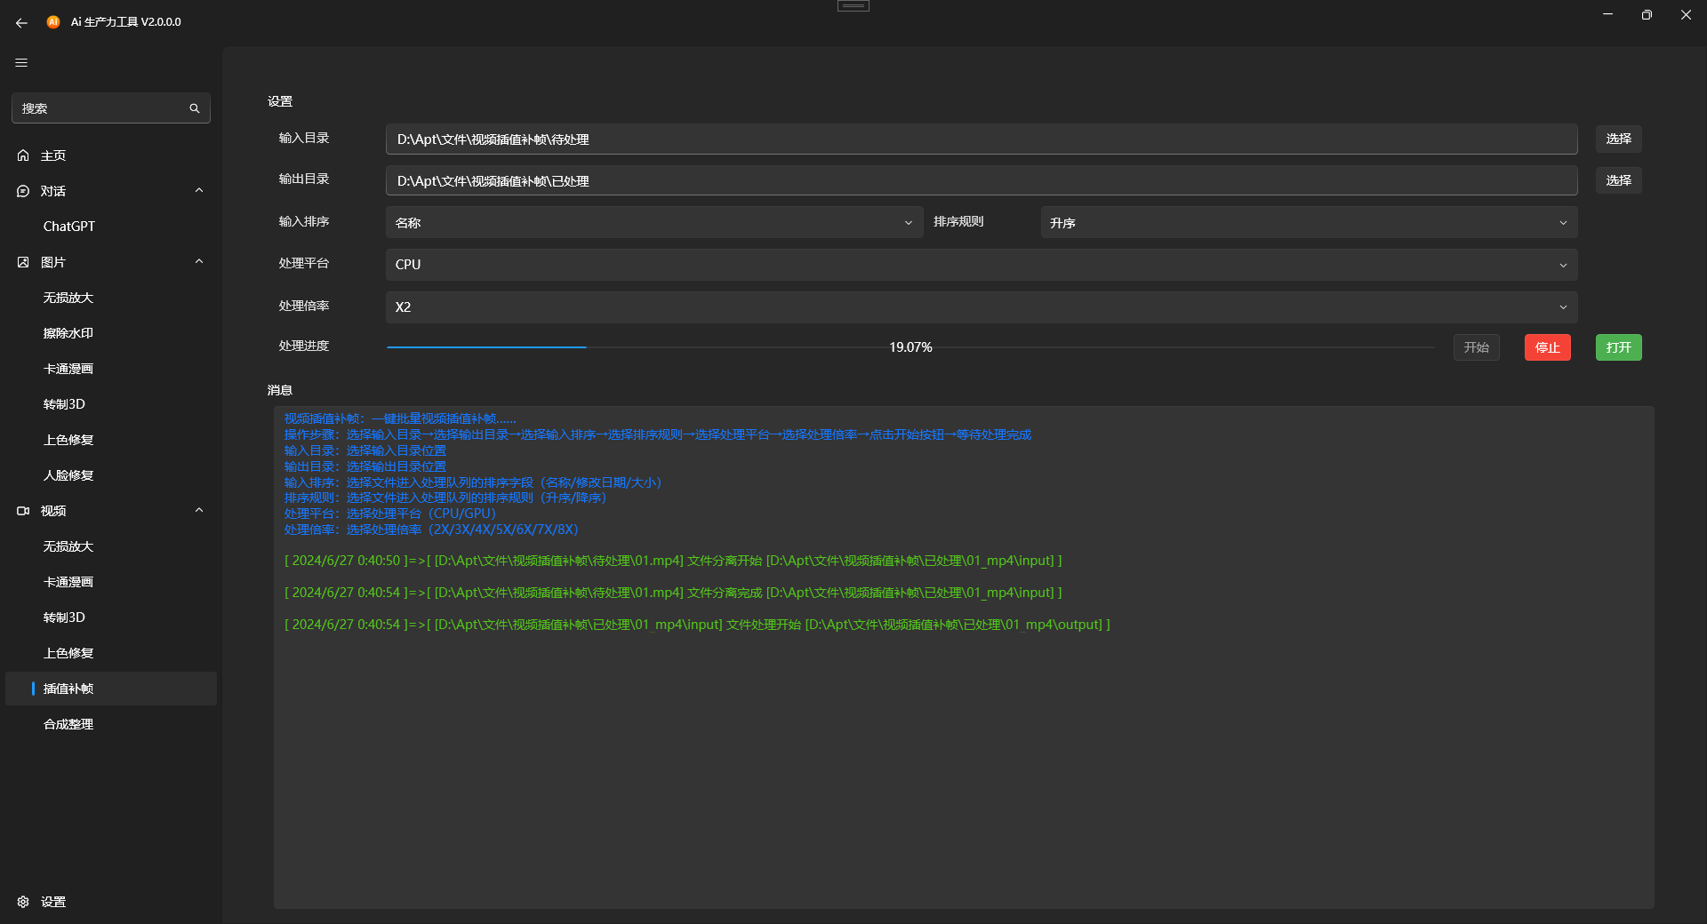Viewport: 1707px width, 924px height.
Task: Click the 开始 start button
Action: [1477, 347]
